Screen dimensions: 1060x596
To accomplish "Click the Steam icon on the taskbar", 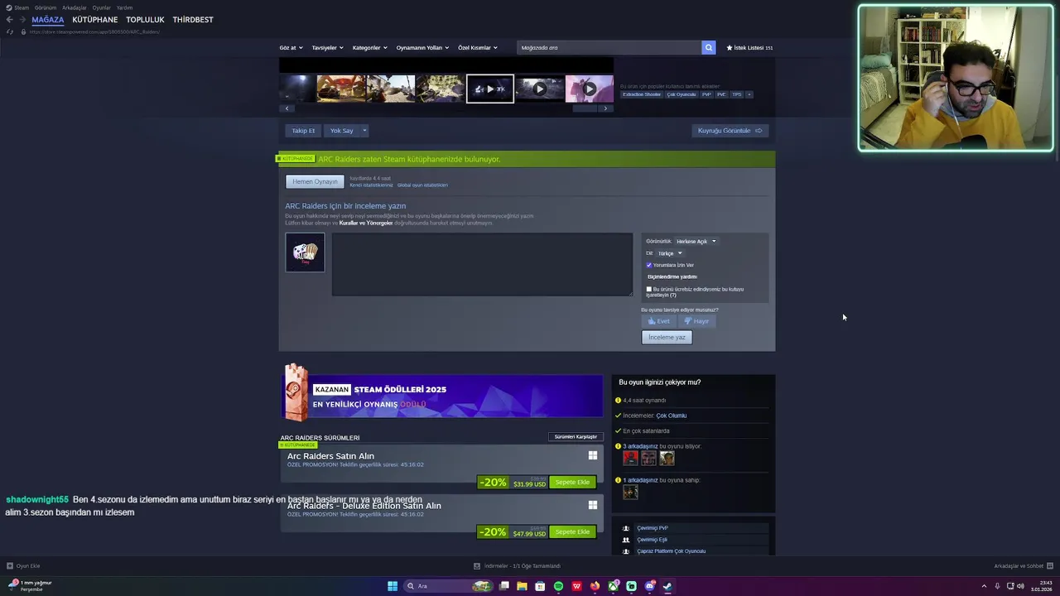I will [667, 586].
